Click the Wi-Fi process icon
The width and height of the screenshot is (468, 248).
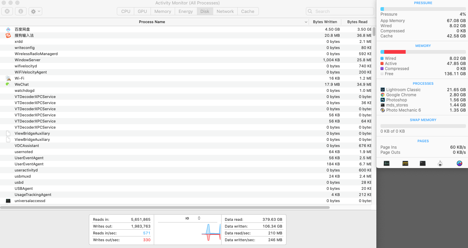[x=8, y=78]
